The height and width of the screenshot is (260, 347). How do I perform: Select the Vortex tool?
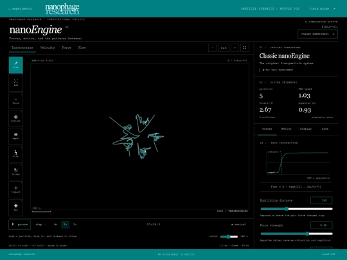click(x=15, y=172)
